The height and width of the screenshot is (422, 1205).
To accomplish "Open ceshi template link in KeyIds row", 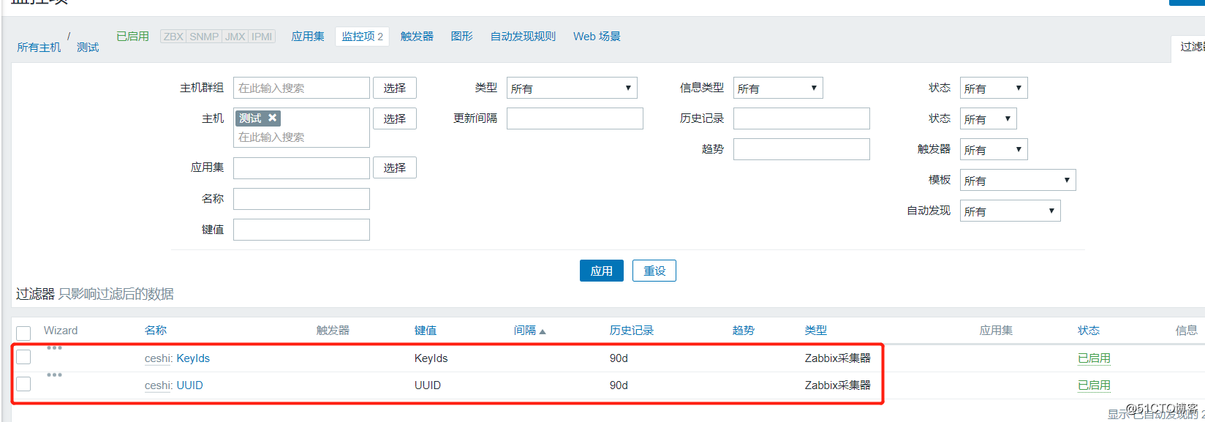I will [x=157, y=358].
